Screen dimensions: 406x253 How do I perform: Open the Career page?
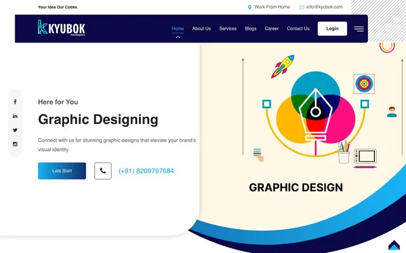tap(272, 28)
